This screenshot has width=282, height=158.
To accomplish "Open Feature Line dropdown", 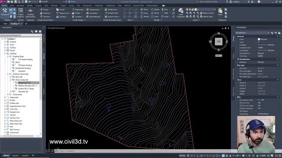I will (x=63, y=13).
